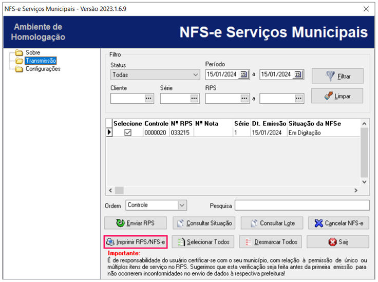This screenshot has height=282, width=378.
Task: Click Consultar Lote button
Action: tap(271, 223)
